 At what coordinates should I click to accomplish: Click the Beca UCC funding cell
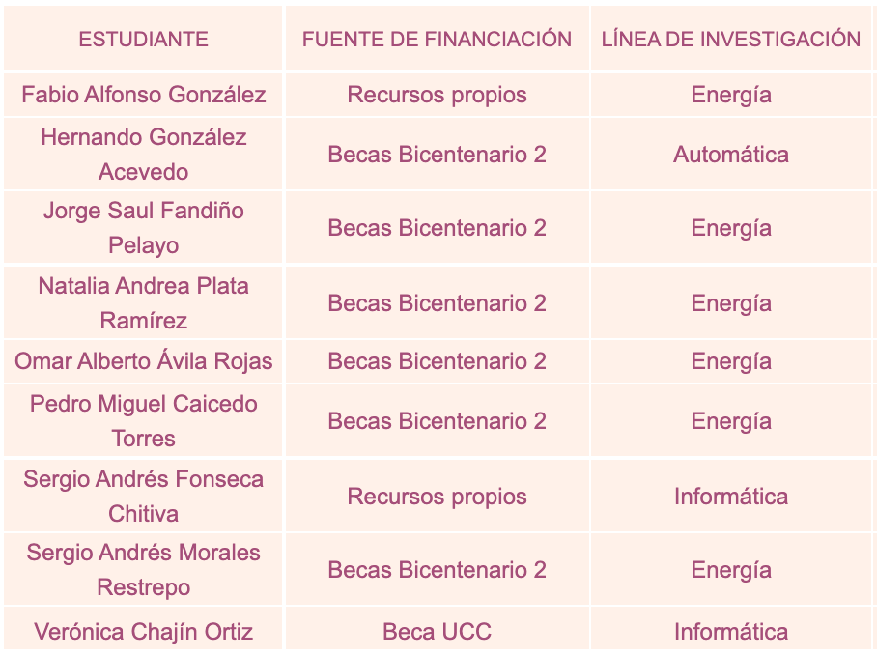tap(437, 632)
